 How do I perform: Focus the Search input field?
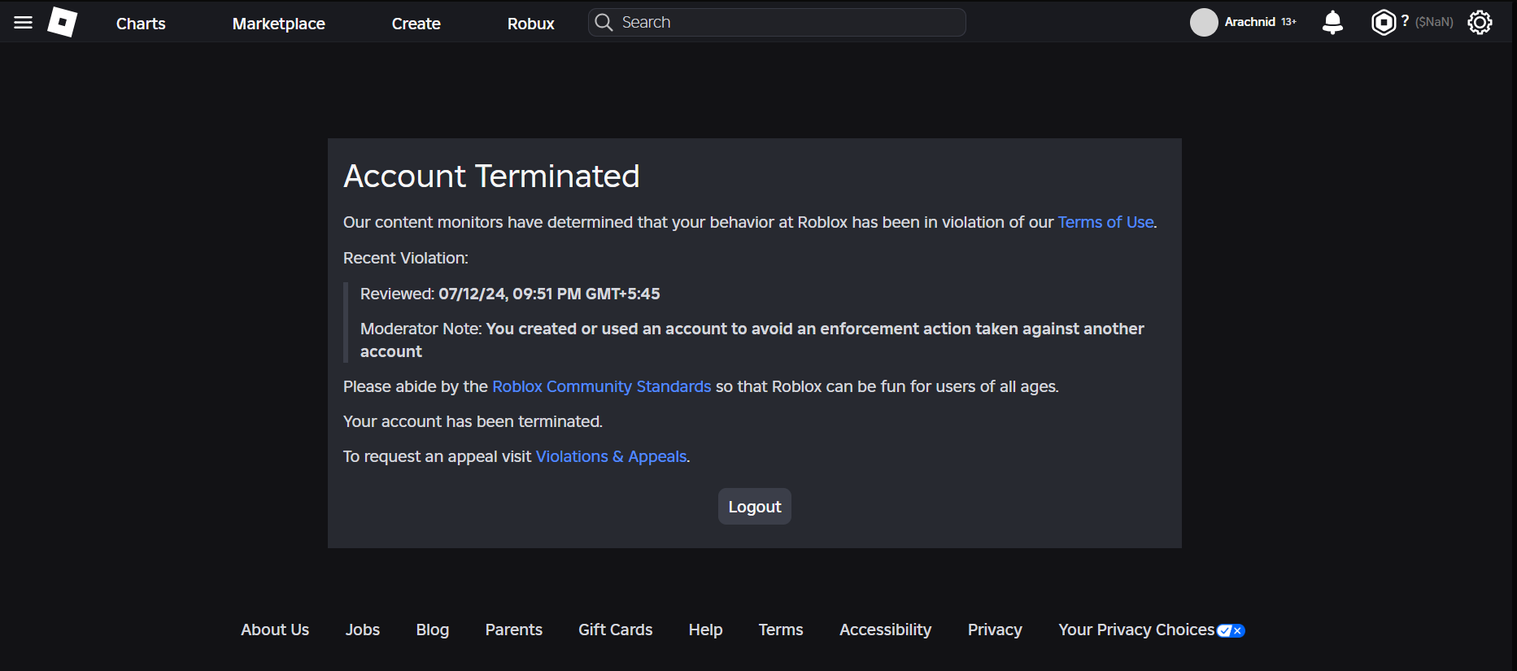(777, 22)
